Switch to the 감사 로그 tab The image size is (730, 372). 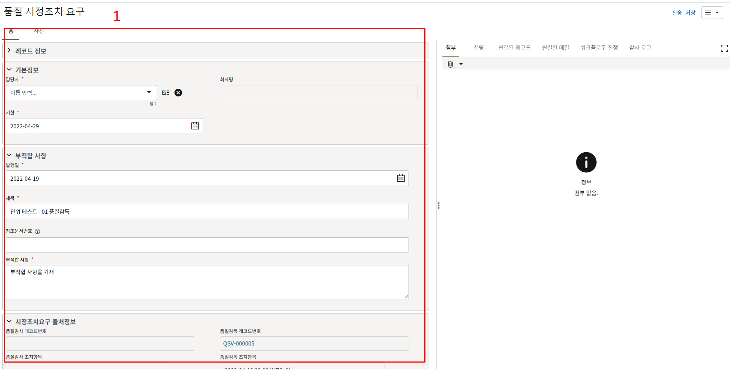640,48
